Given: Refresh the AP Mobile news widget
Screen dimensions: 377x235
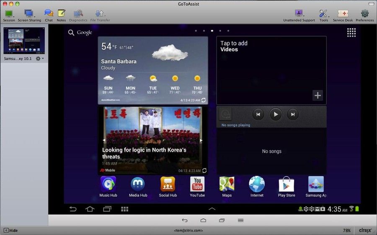Looking at the screenshot, I should [x=204, y=171].
